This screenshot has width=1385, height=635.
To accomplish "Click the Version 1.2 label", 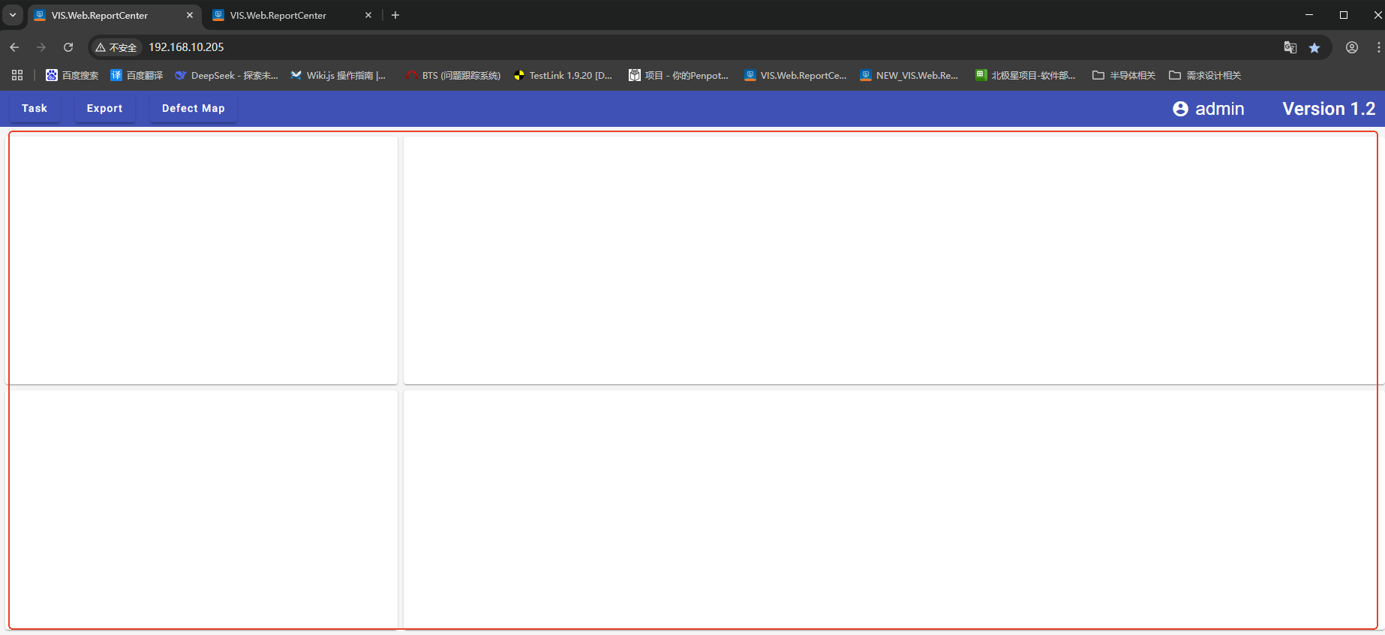I will [x=1329, y=109].
